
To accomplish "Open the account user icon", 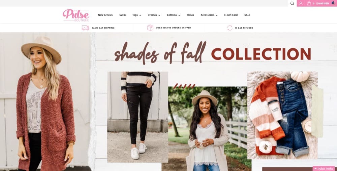I will 301,3.
